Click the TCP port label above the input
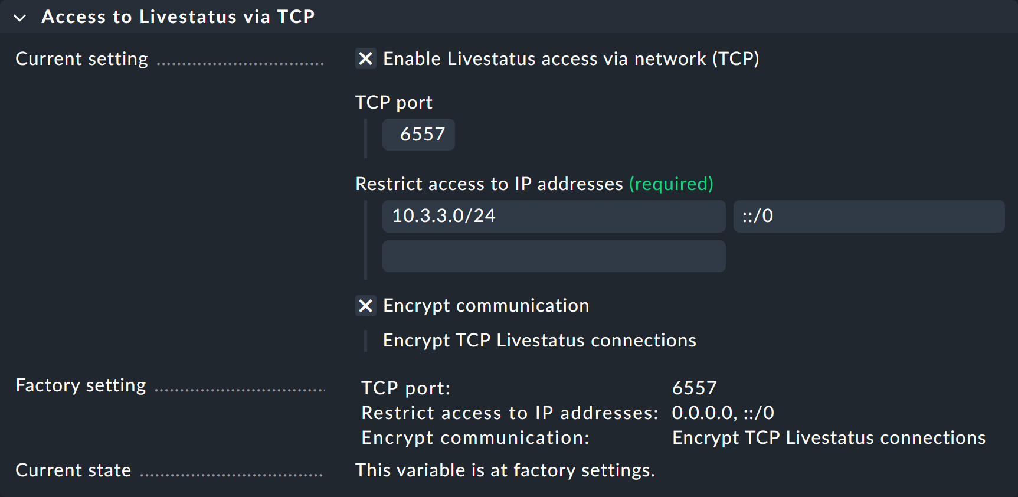Viewport: 1018px width, 497px height. (x=393, y=102)
